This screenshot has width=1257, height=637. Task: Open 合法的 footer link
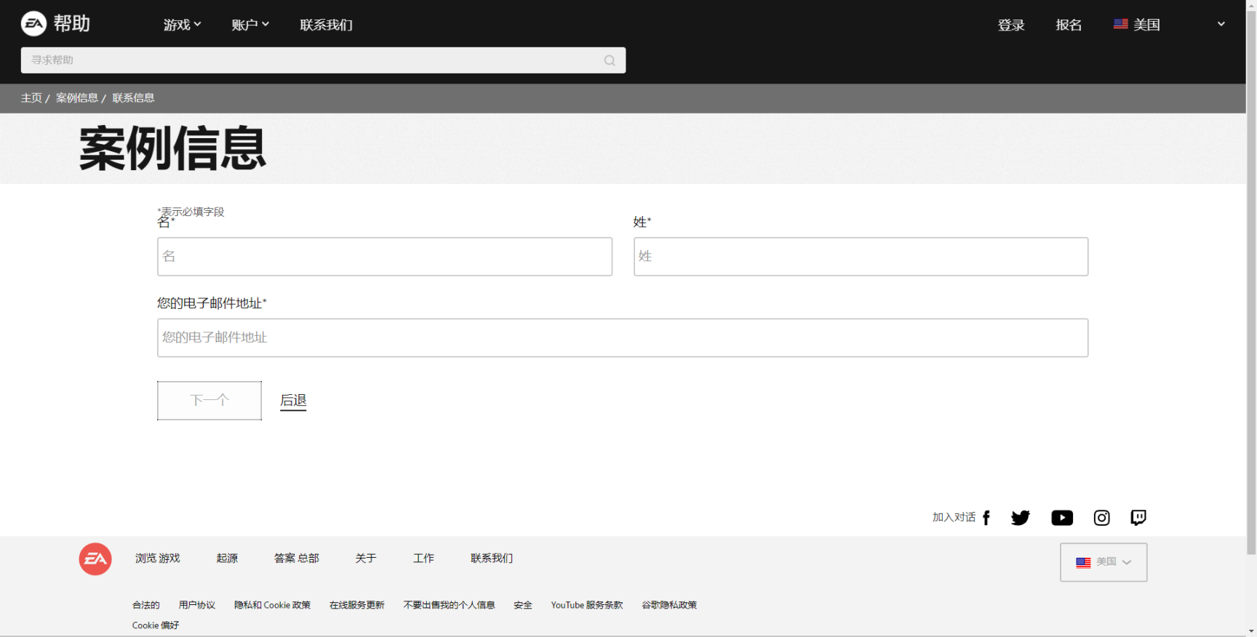point(146,605)
